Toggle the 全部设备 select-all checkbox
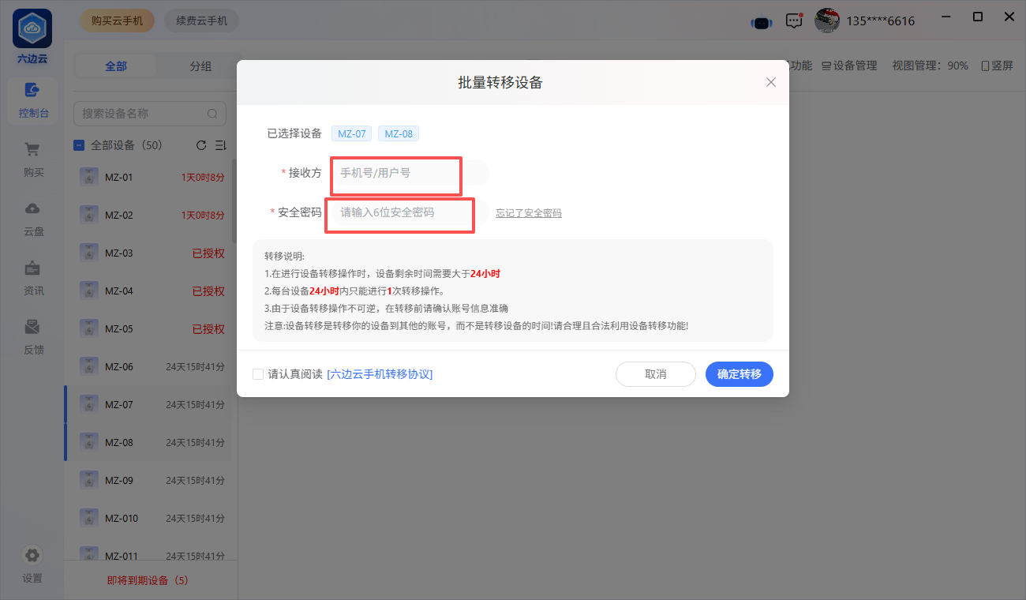This screenshot has height=600, width=1026. pos(79,145)
